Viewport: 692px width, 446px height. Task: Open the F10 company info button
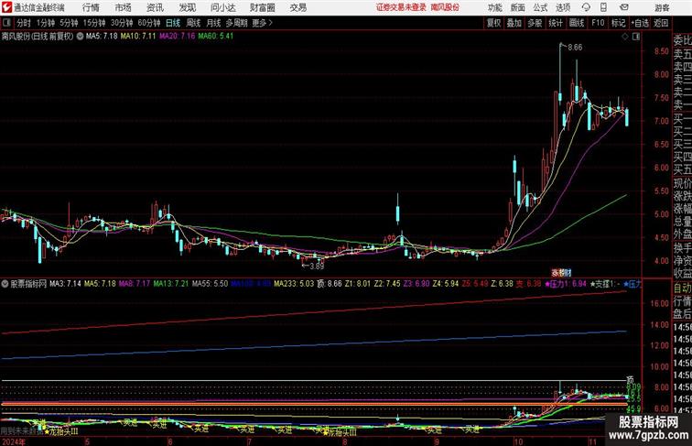point(598,23)
